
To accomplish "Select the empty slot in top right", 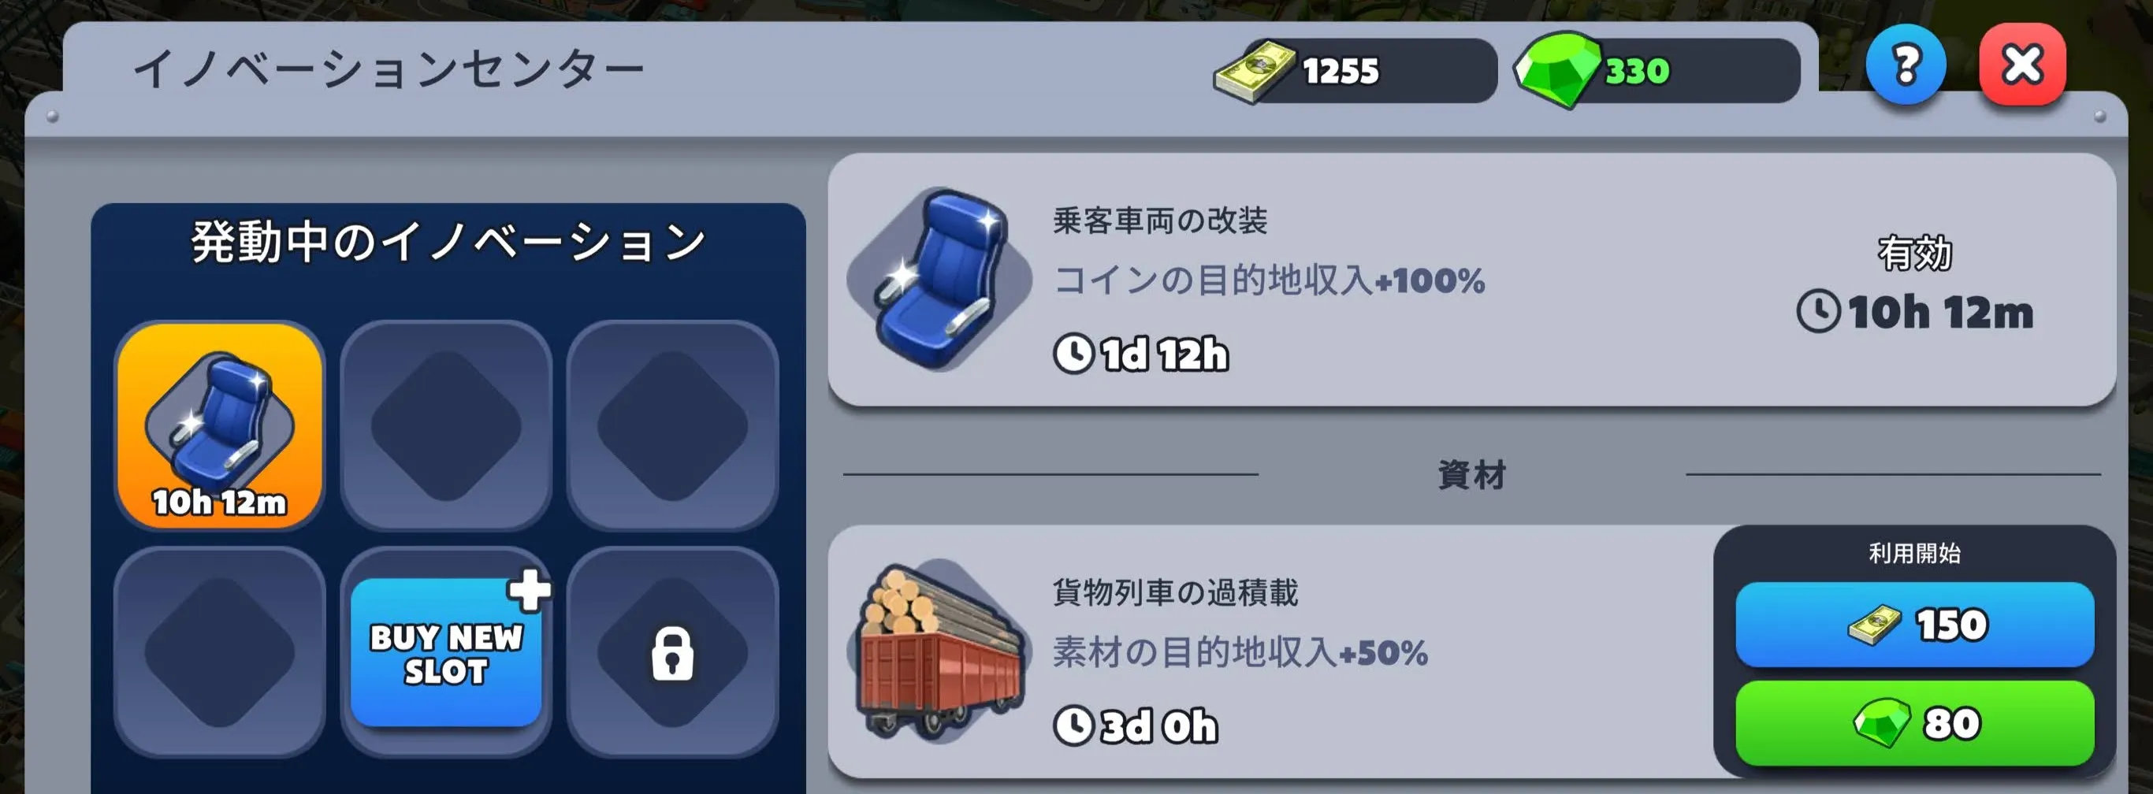I will pos(673,425).
